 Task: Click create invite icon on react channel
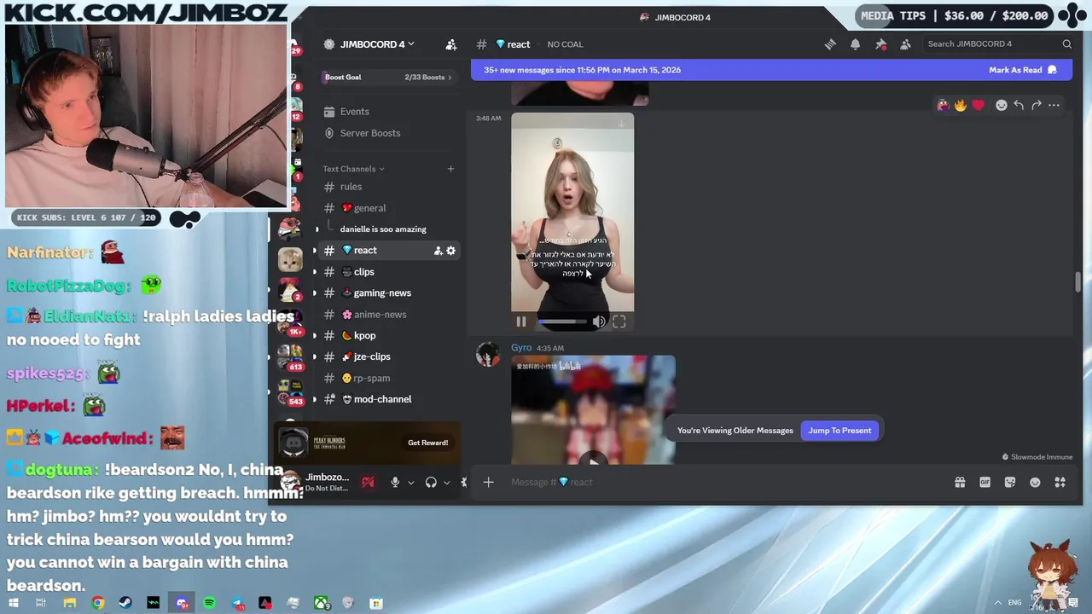coord(438,251)
